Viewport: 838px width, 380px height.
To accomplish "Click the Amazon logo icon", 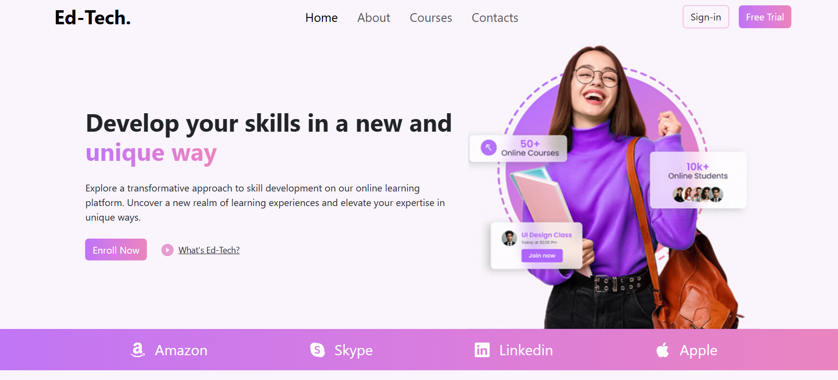I will 138,350.
